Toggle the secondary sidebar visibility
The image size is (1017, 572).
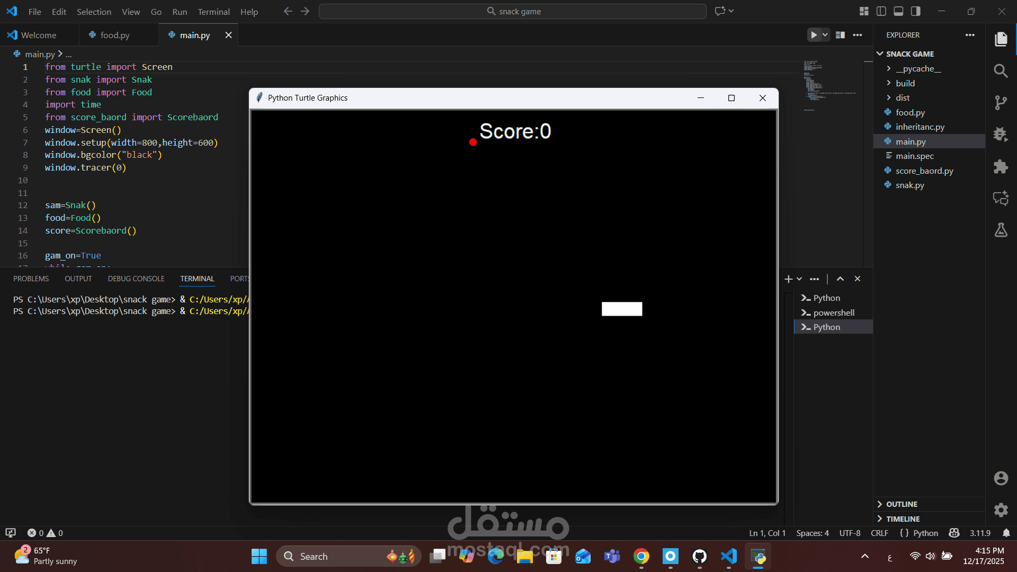tap(916, 11)
